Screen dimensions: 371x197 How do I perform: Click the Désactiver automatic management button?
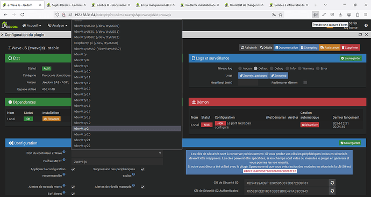310,125
